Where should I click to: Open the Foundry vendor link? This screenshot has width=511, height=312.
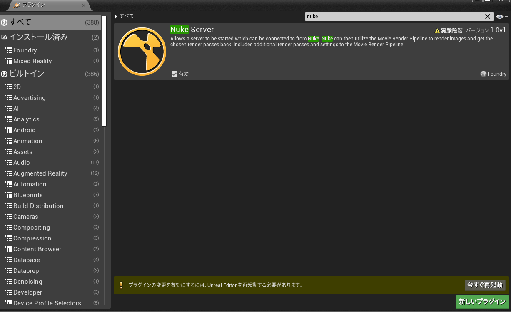[x=497, y=74]
